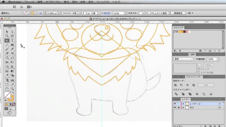The height and width of the screenshot is (127, 226).
Task: Select the Scissors tool
Action: tap(13, 53)
